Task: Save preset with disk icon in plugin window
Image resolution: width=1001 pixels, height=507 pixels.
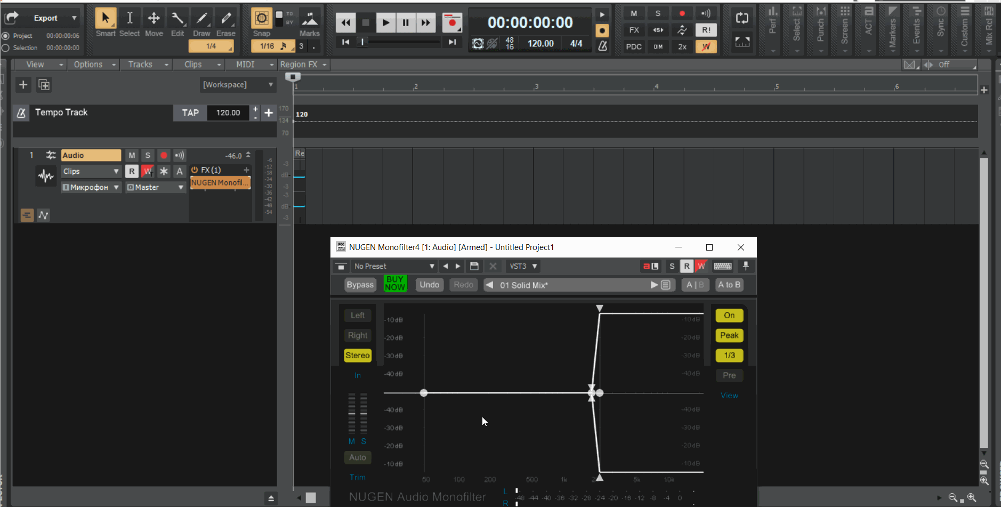Action: [474, 266]
